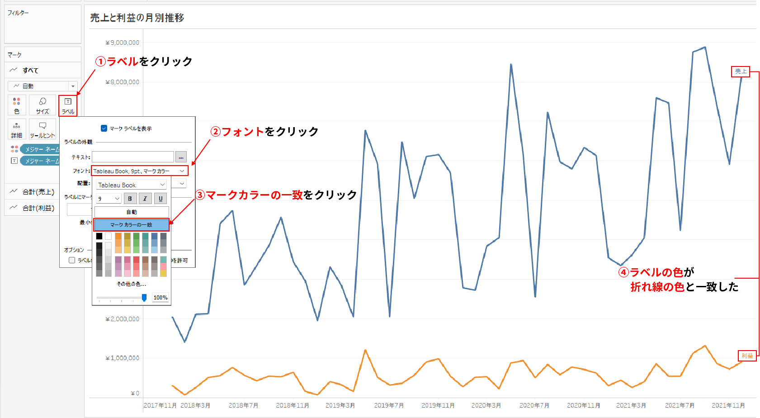Click the 2018年3月 x-axis label
Image resolution: width=760 pixels, height=418 pixels.
point(195,405)
